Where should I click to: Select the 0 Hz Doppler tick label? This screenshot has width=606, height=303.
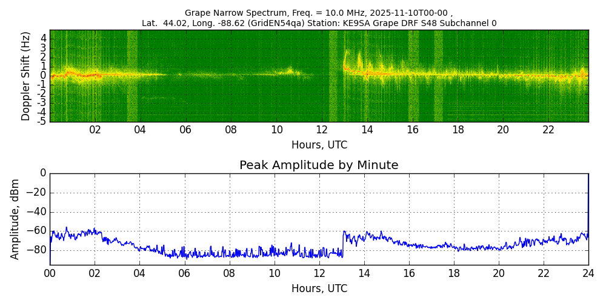click(44, 76)
